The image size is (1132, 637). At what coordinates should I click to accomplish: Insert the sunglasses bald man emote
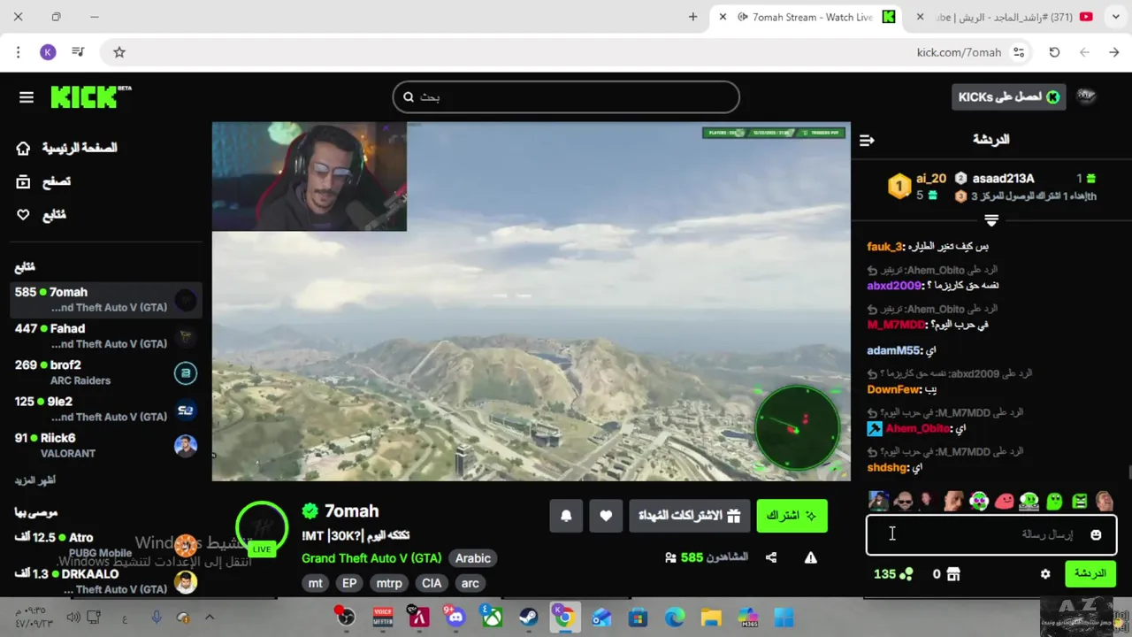[903, 502]
